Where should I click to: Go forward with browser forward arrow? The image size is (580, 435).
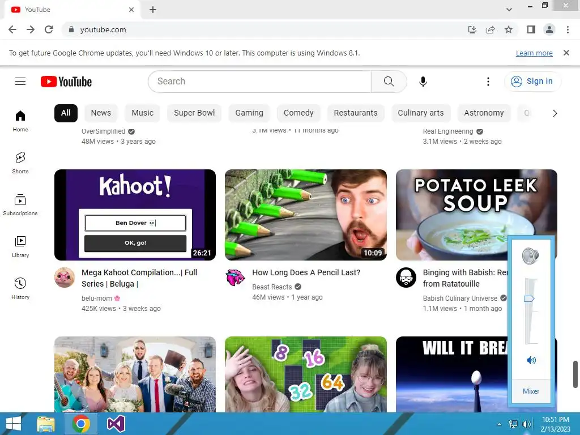(31, 29)
